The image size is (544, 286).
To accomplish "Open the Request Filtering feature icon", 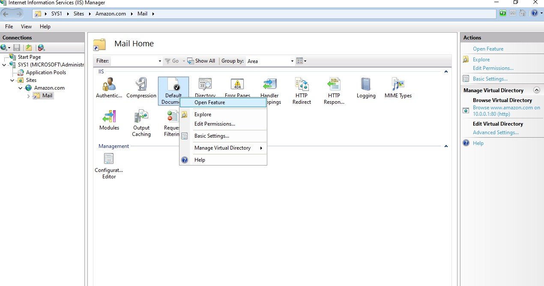I will 172,123.
